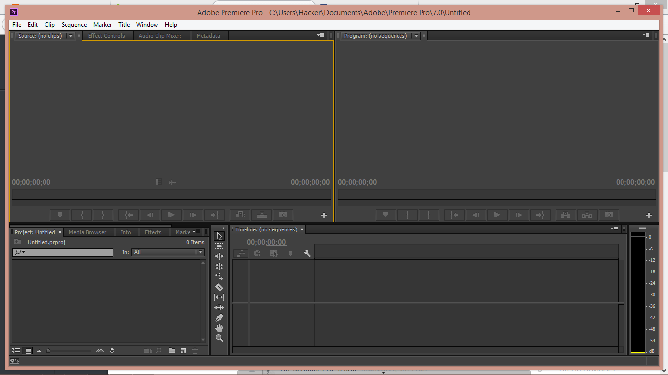The width and height of the screenshot is (668, 375).
Task: Select the Hand tool
Action: 219,328
